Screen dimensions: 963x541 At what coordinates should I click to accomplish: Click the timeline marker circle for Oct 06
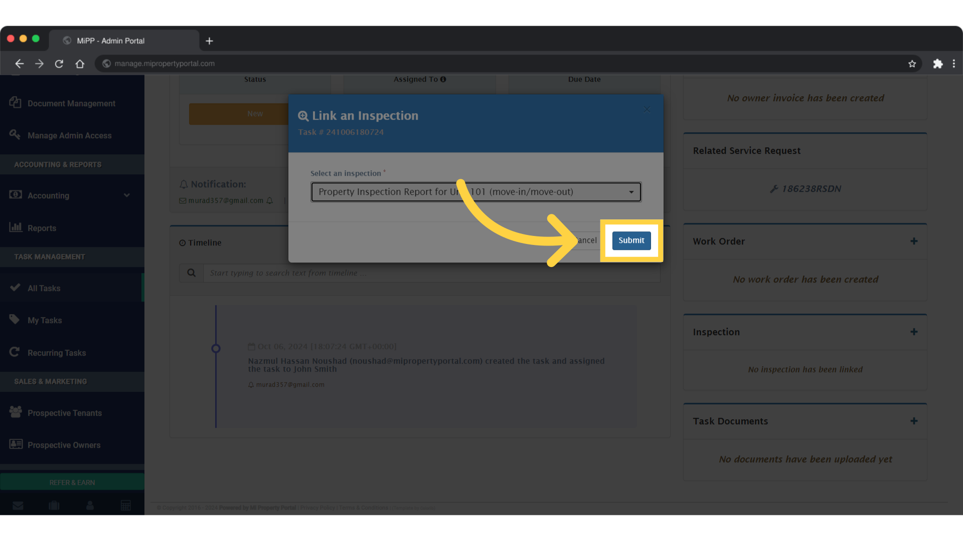point(216,348)
